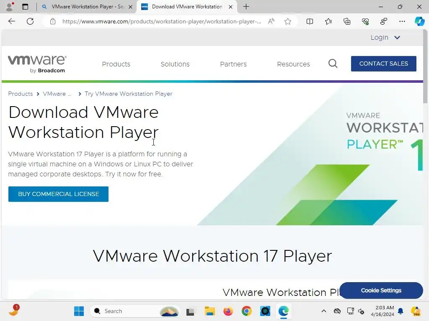Image resolution: width=429 pixels, height=321 pixels.
Task: Open a new browser tab
Action: coord(246,7)
